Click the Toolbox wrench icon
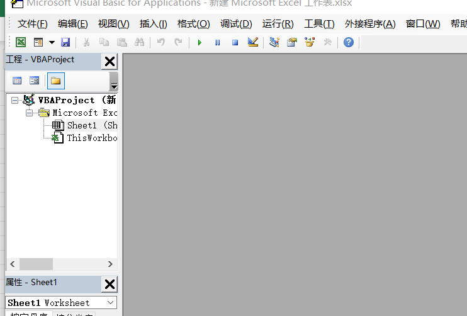 (x=328, y=42)
